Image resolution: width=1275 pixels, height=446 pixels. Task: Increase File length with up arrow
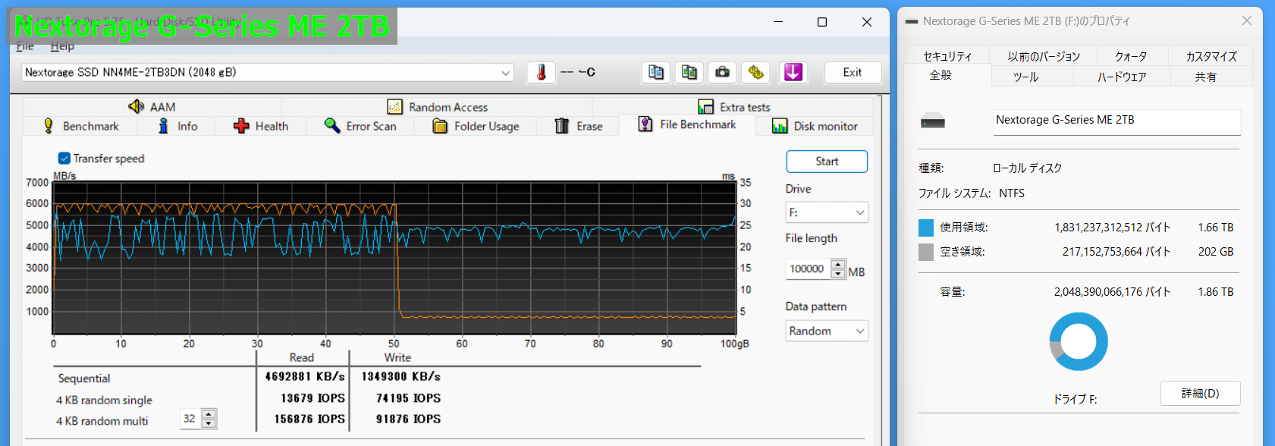coord(838,265)
